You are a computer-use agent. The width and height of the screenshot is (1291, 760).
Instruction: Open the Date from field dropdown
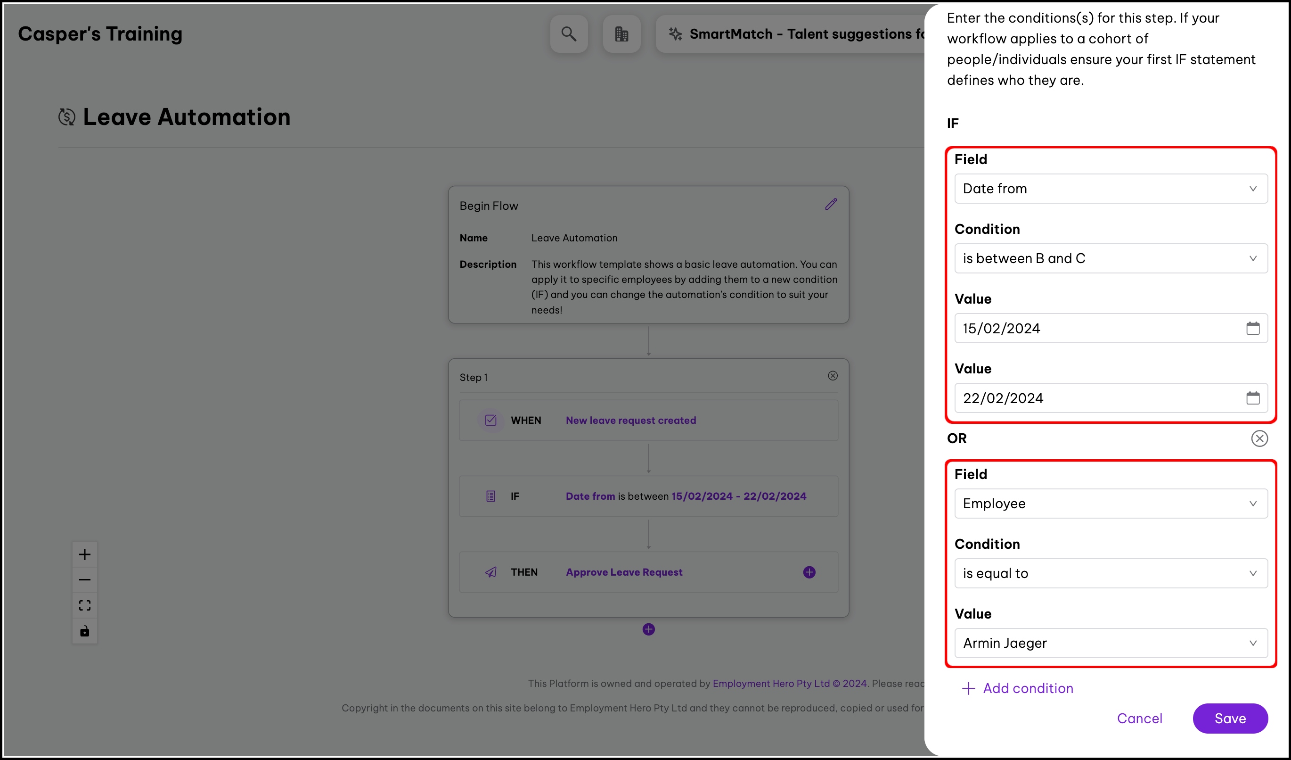(x=1111, y=189)
